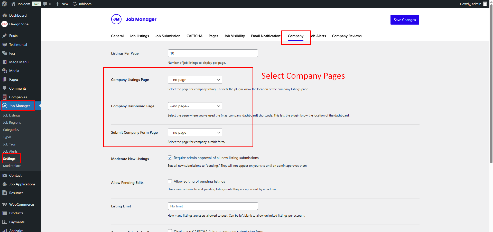The height and width of the screenshot is (232, 493).
Task: Click the WordPress logo icon
Action: pyautogui.click(x=4, y=4)
